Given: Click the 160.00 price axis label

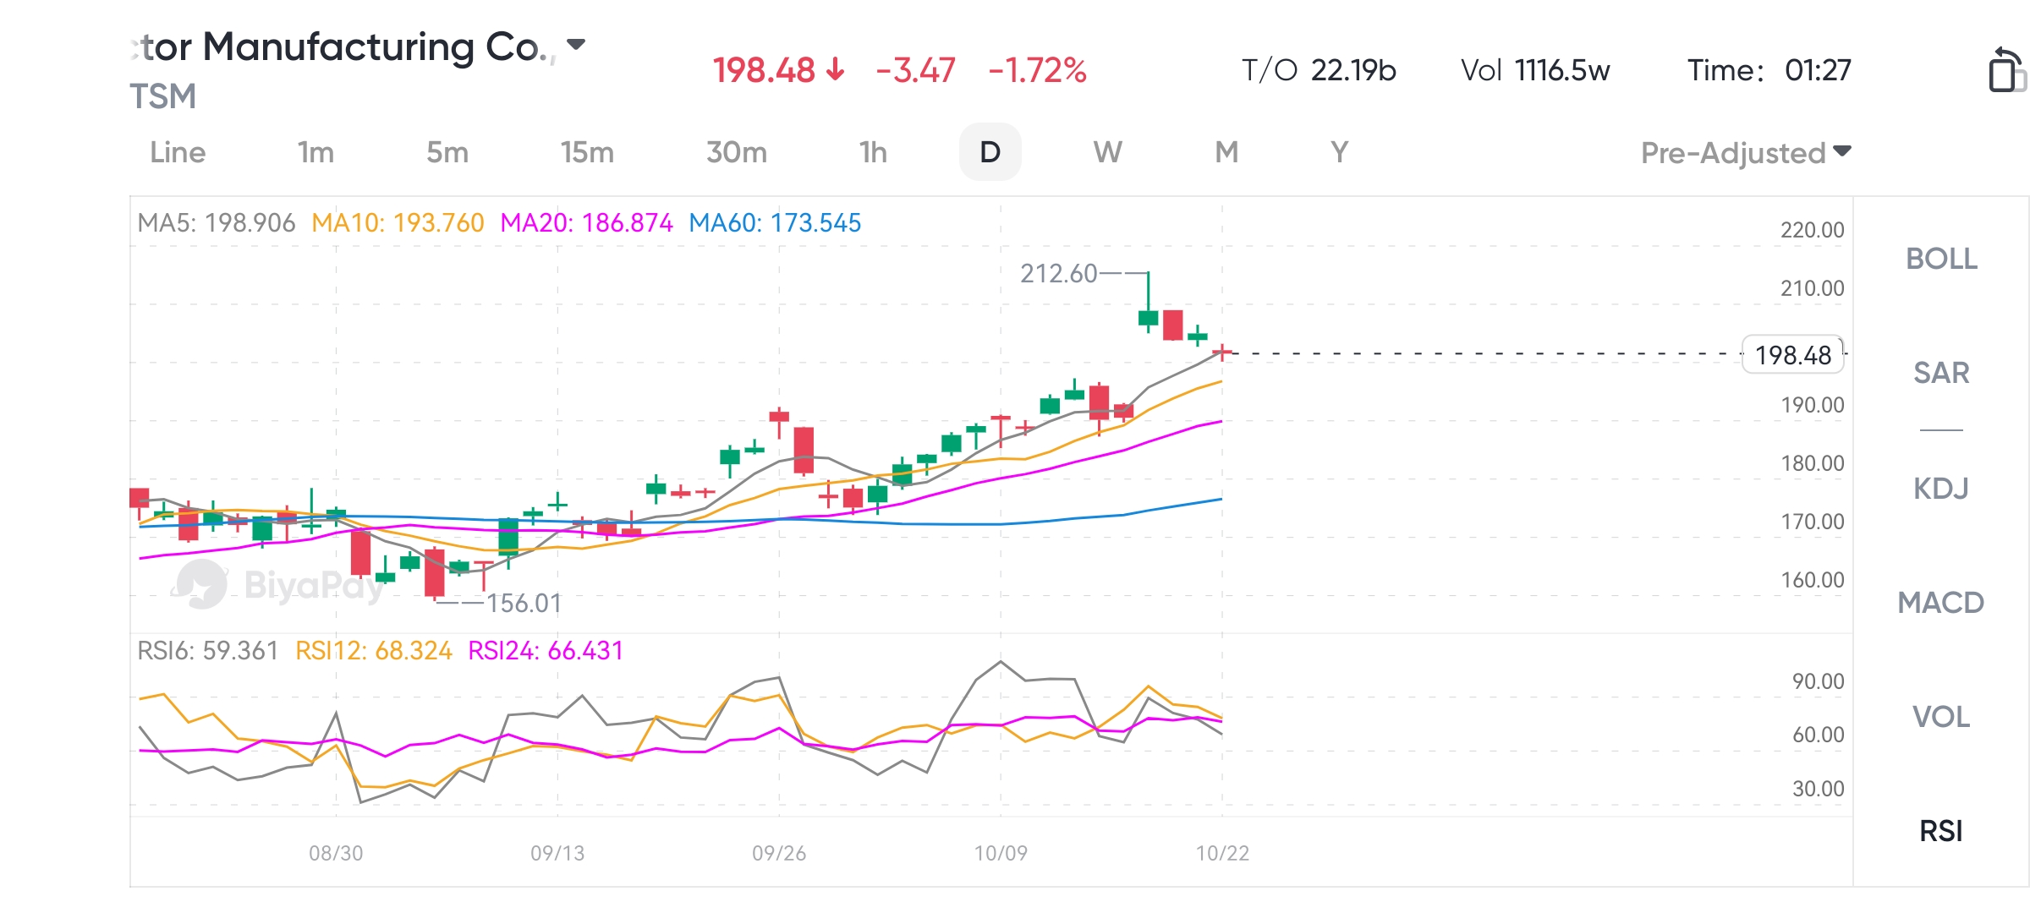Looking at the screenshot, I should point(1812,580).
